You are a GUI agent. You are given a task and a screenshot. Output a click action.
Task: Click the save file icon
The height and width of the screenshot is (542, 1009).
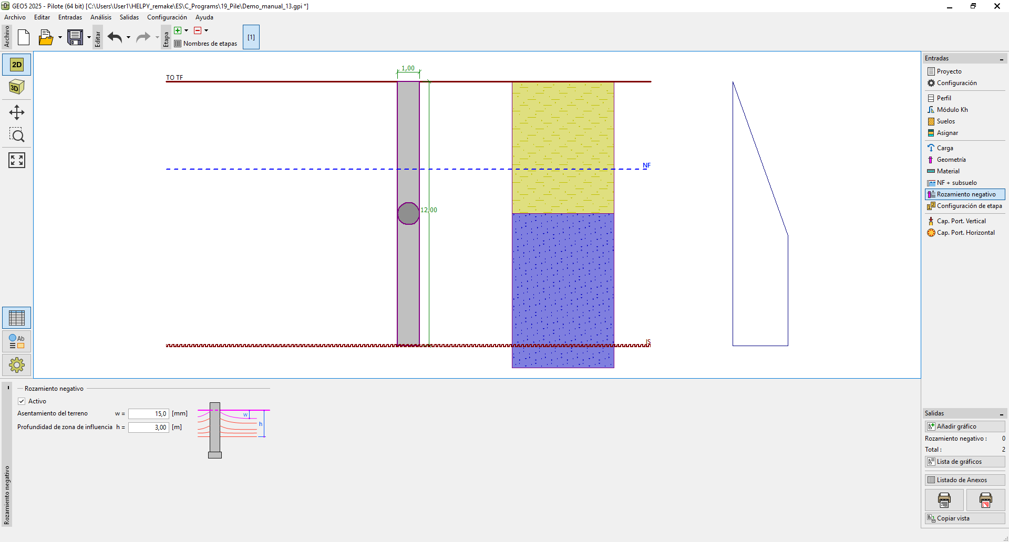click(x=75, y=37)
